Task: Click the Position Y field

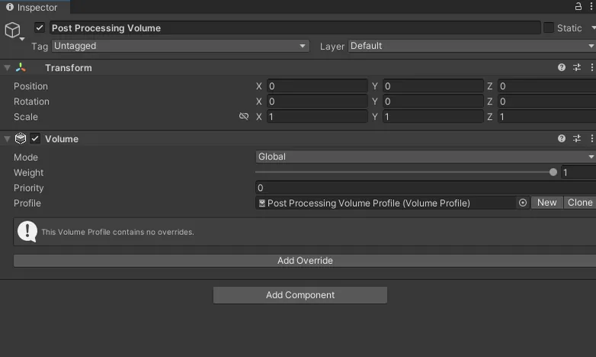Action: coord(433,86)
